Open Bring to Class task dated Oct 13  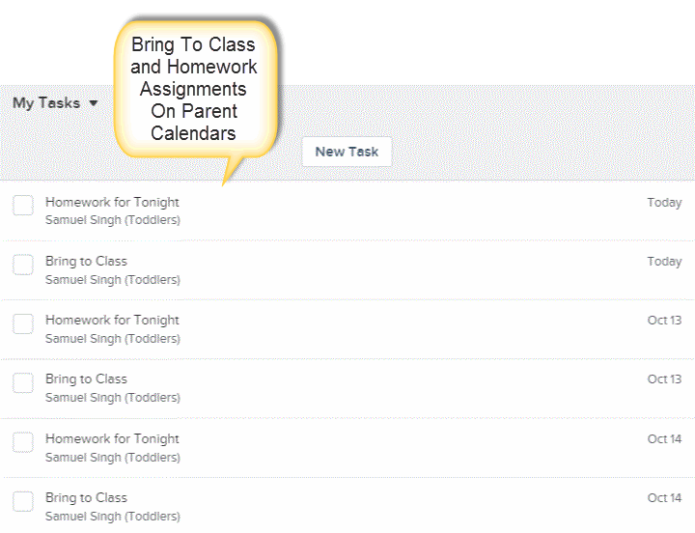click(x=86, y=379)
